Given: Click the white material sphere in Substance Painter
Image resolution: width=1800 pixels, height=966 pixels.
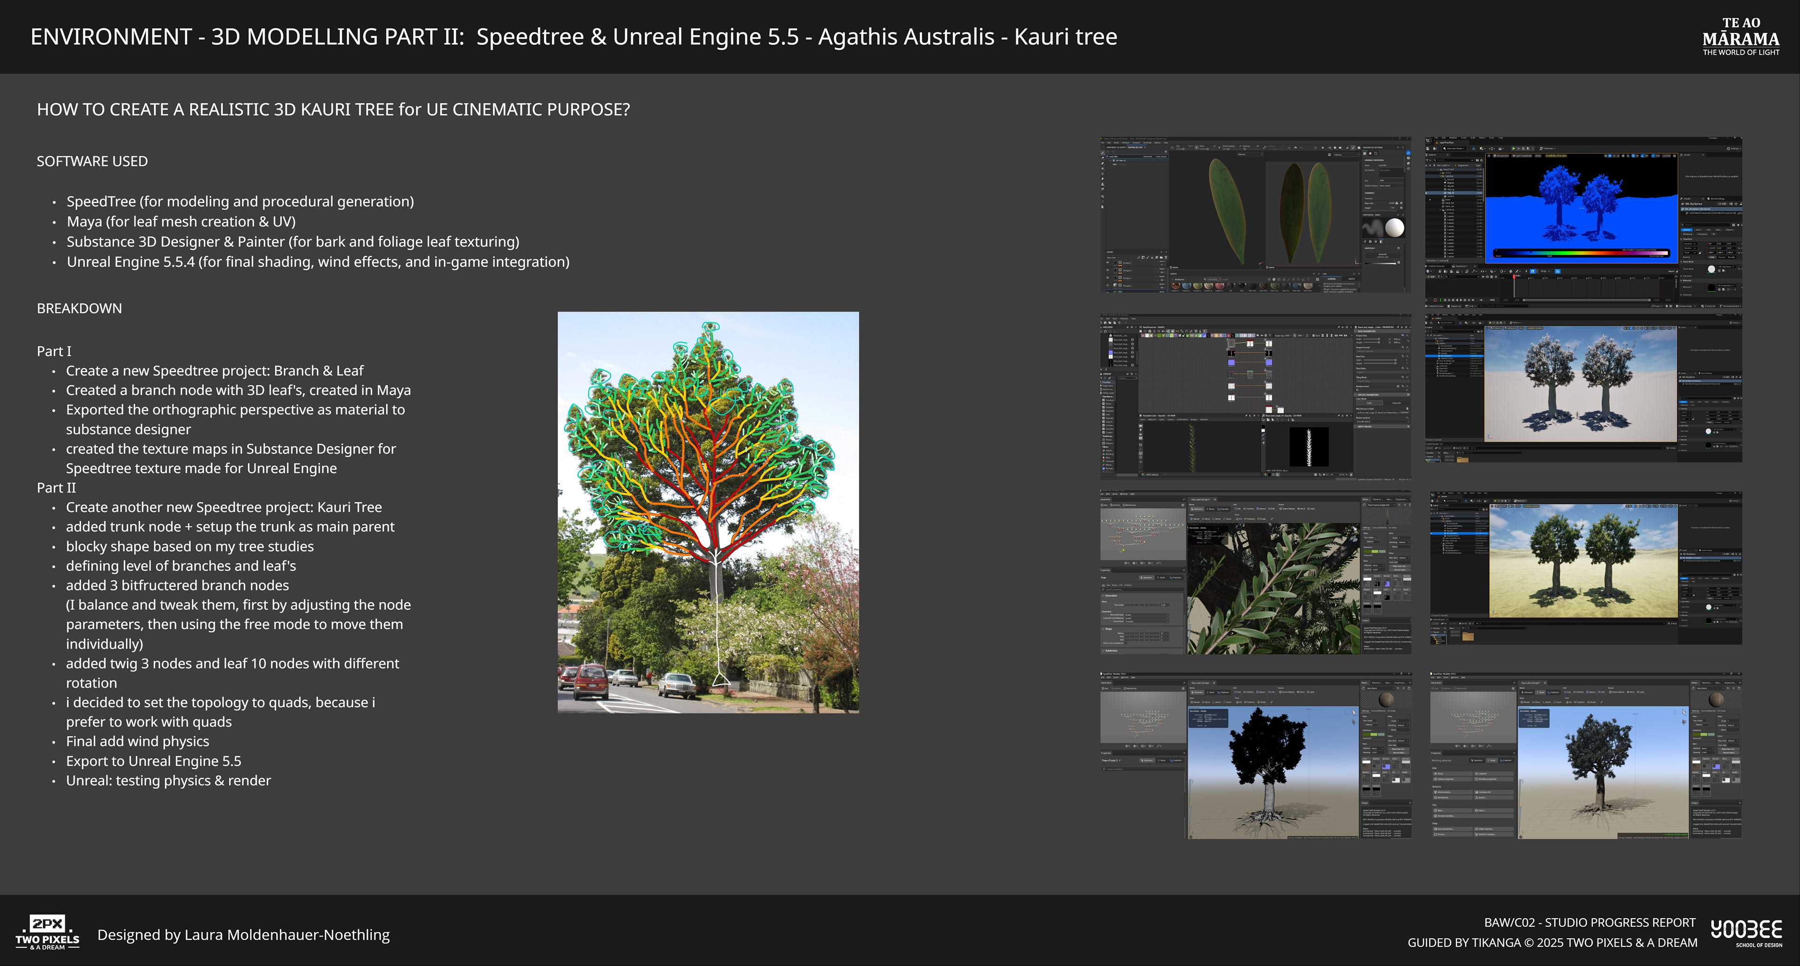Looking at the screenshot, I should click(1395, 228).
